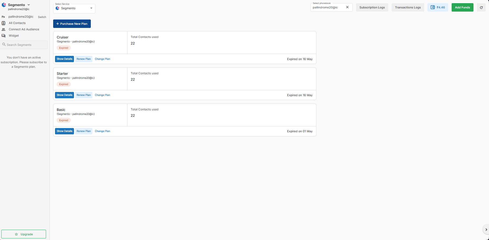Expand the right side panel arrow
The width and height of the screenshot is (489, 240).
[486, 230]
